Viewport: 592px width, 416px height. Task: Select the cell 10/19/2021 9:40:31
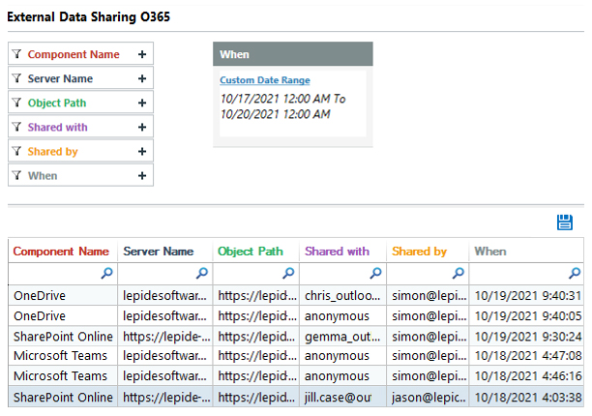[x=526, y=296]
